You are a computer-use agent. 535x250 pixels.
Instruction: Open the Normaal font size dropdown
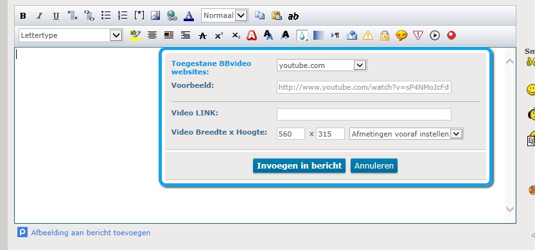[x=224, y=15]
